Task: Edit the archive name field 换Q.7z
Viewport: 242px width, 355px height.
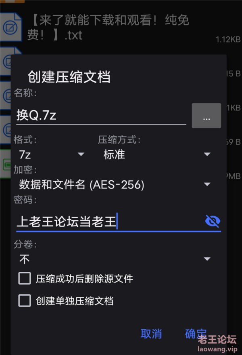Action: point(101,115)
